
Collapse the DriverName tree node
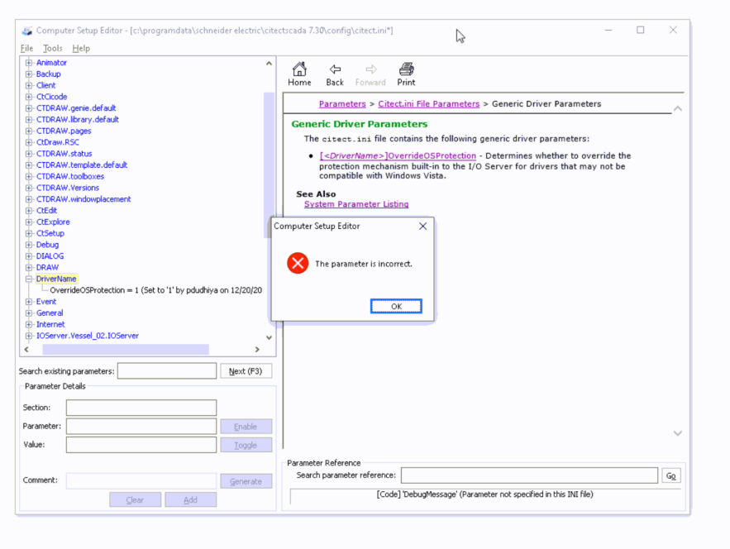click(29, 279)
